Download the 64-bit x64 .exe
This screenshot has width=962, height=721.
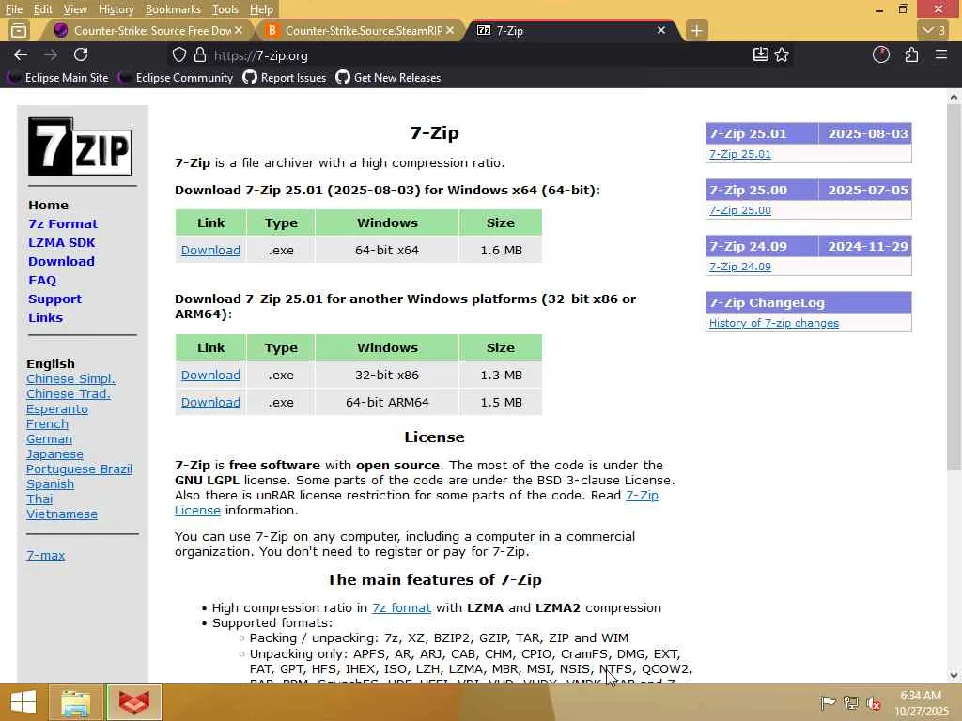210,250
